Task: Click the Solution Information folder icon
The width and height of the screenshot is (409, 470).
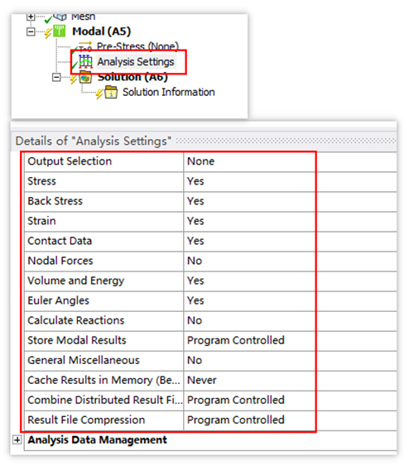Action: tap(111, 92)
